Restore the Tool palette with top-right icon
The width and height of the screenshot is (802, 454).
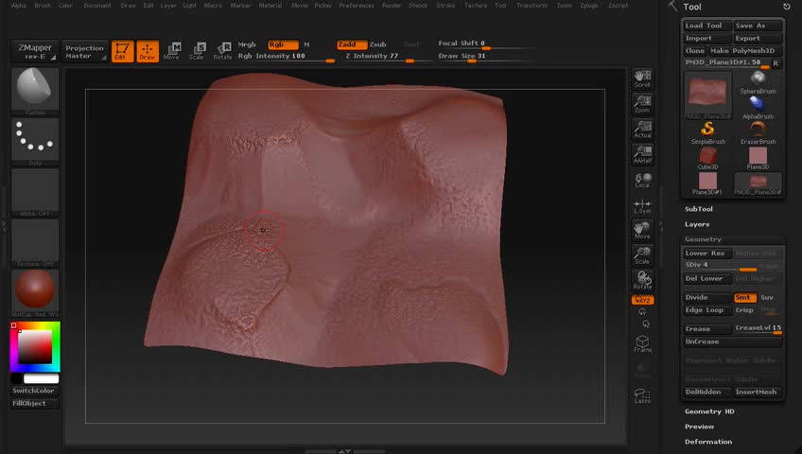(x=786, y=7)
